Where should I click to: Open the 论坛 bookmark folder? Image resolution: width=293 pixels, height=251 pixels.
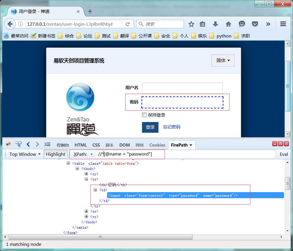point(84,36)
